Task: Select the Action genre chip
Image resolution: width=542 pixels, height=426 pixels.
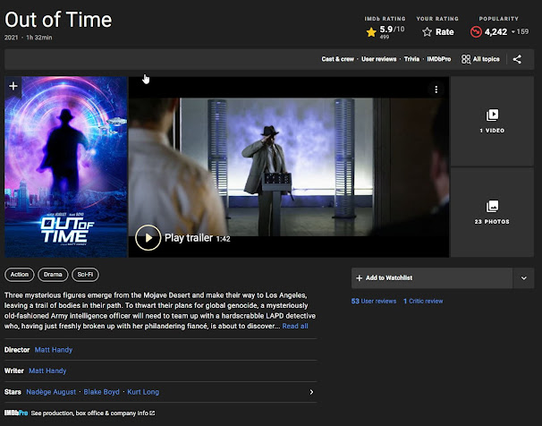Action: [20, 275]
